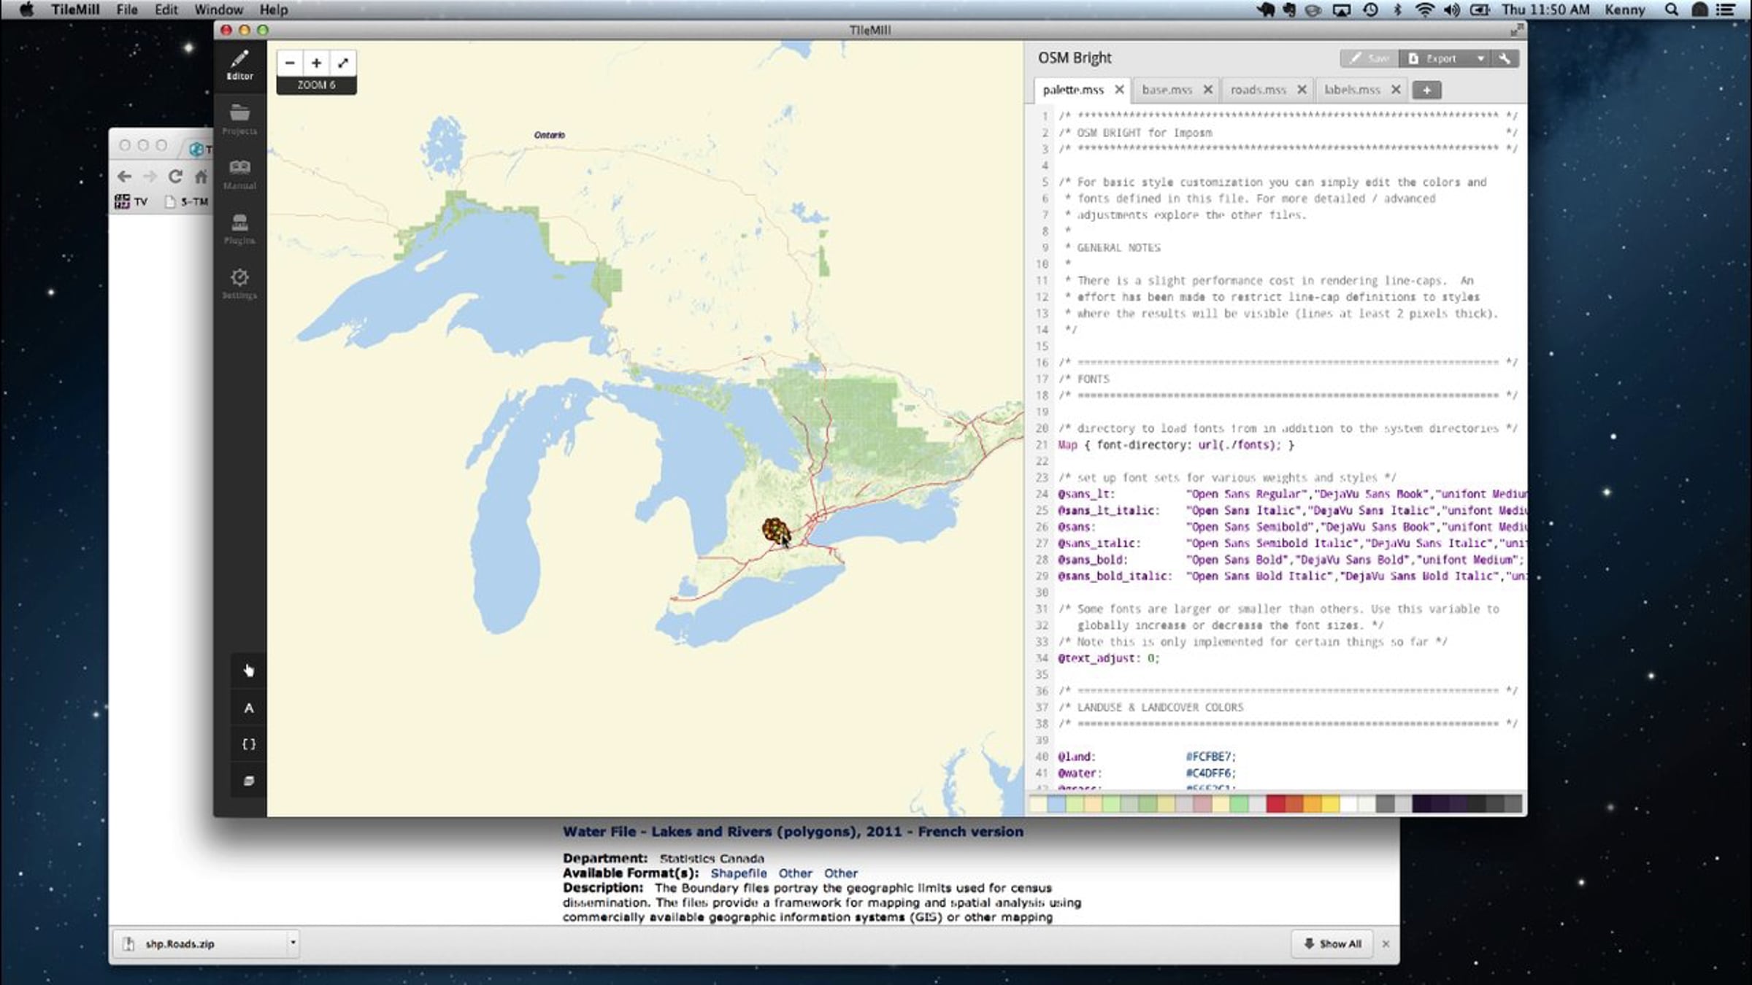
Task: Click the clustered point markers on the map
Action: pyautogui.click(x=775, y=530)
